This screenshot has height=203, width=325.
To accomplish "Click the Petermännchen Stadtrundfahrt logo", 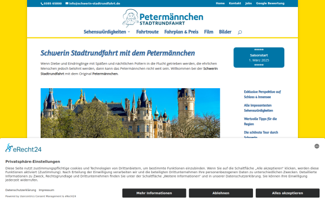I will click(x=162, y=18).
